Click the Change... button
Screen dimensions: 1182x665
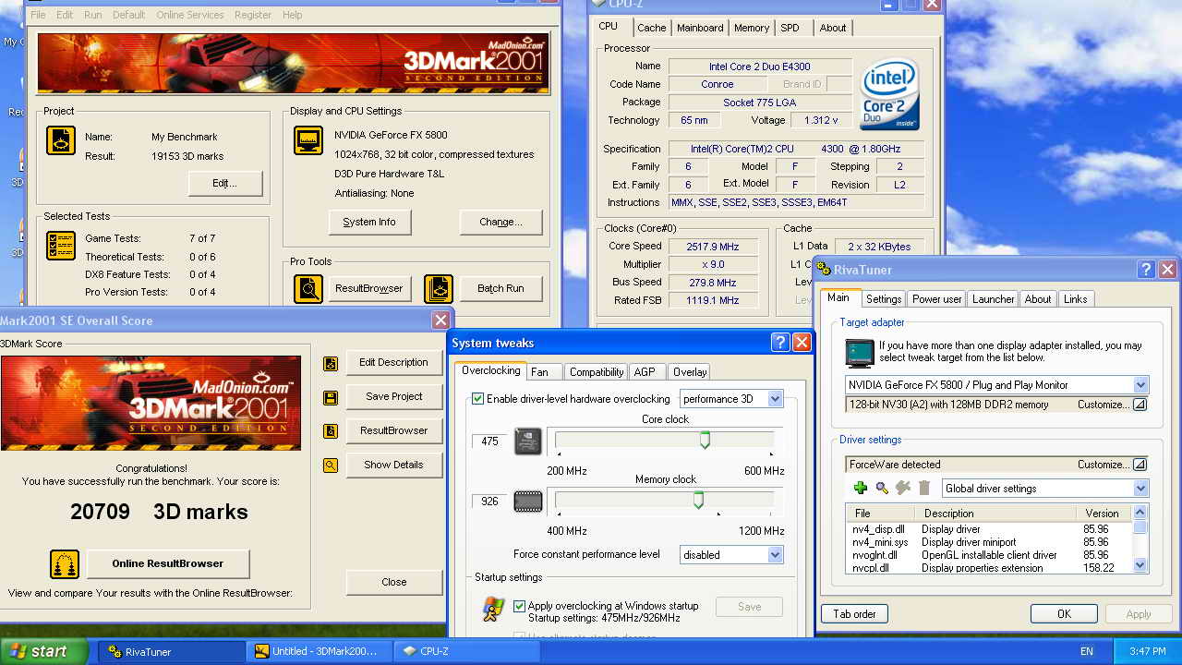(501, 223)
